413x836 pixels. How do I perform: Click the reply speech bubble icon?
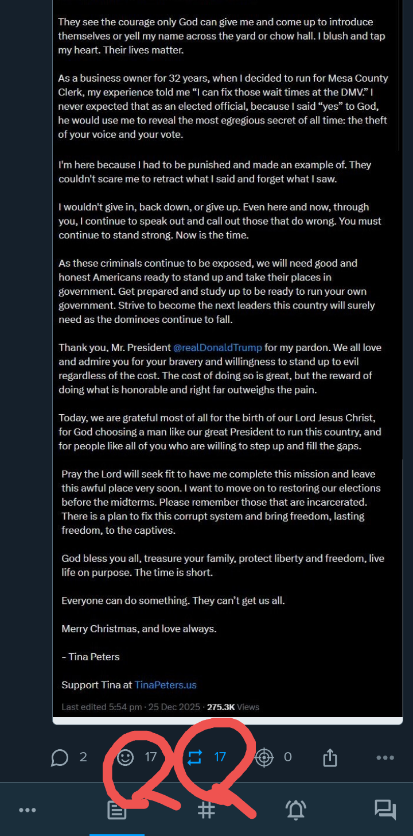coord(60,758)
